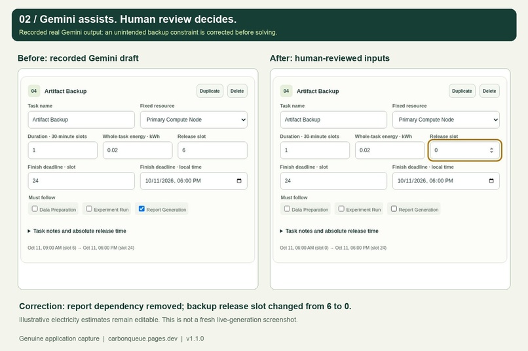This screenshot has width=528, height=351.
Task: Click Release slot field showing 0
Action: pos(464,150)
